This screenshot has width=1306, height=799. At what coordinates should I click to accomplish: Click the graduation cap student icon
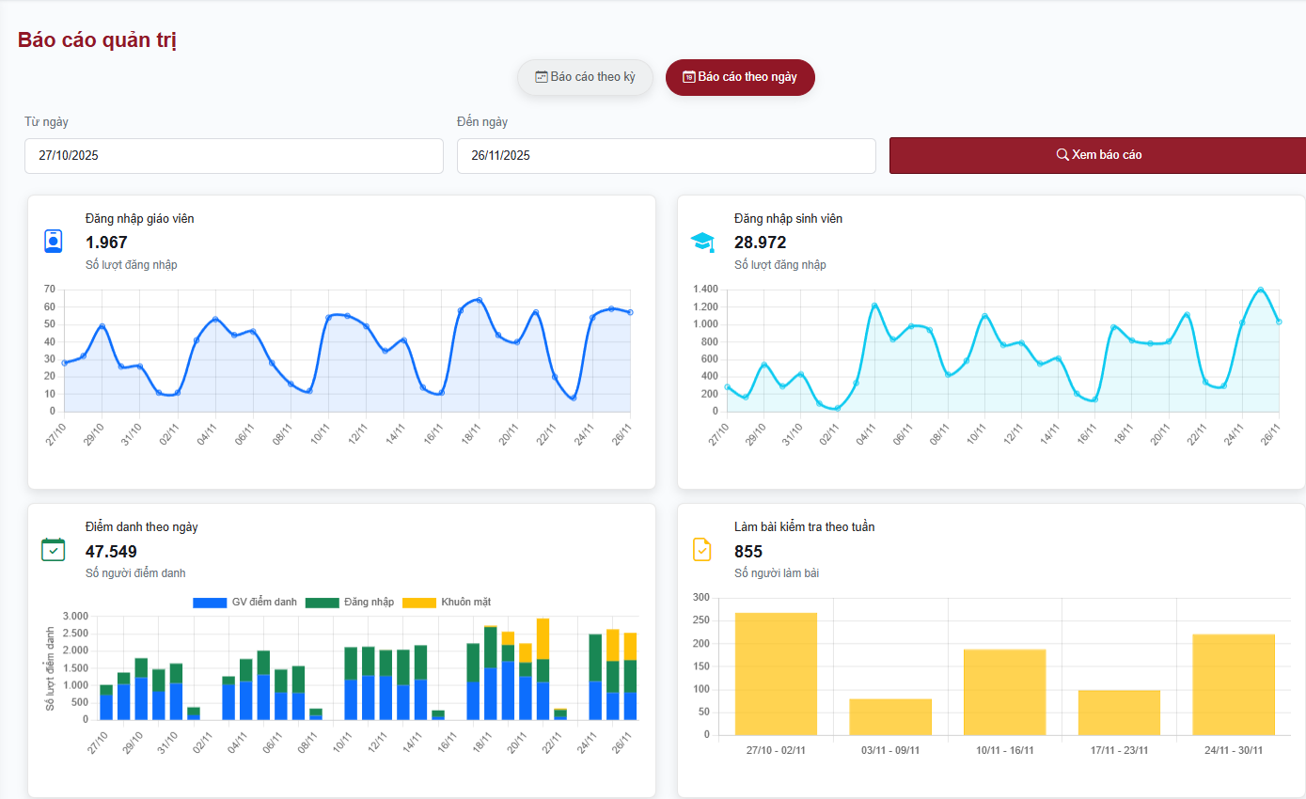[702, 243]
